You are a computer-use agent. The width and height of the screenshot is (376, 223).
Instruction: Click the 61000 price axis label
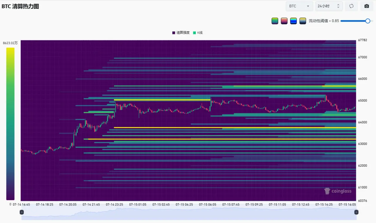(363, 187)
